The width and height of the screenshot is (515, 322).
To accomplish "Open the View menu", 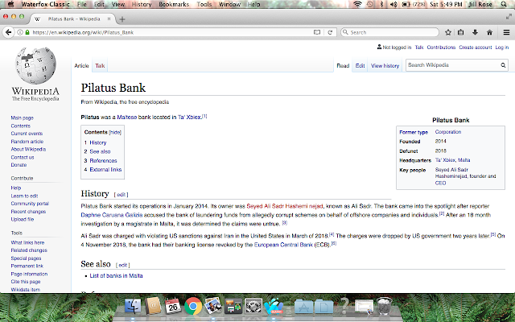I will click(118, 4).
